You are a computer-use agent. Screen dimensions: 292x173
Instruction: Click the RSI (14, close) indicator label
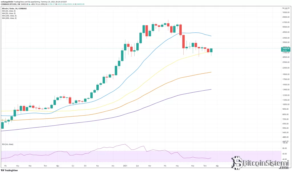pos(7,144)
